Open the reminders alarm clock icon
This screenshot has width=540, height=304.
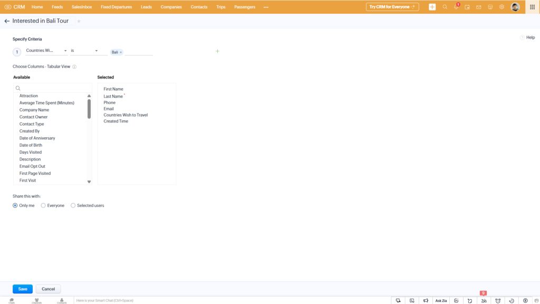coord(498,300)
